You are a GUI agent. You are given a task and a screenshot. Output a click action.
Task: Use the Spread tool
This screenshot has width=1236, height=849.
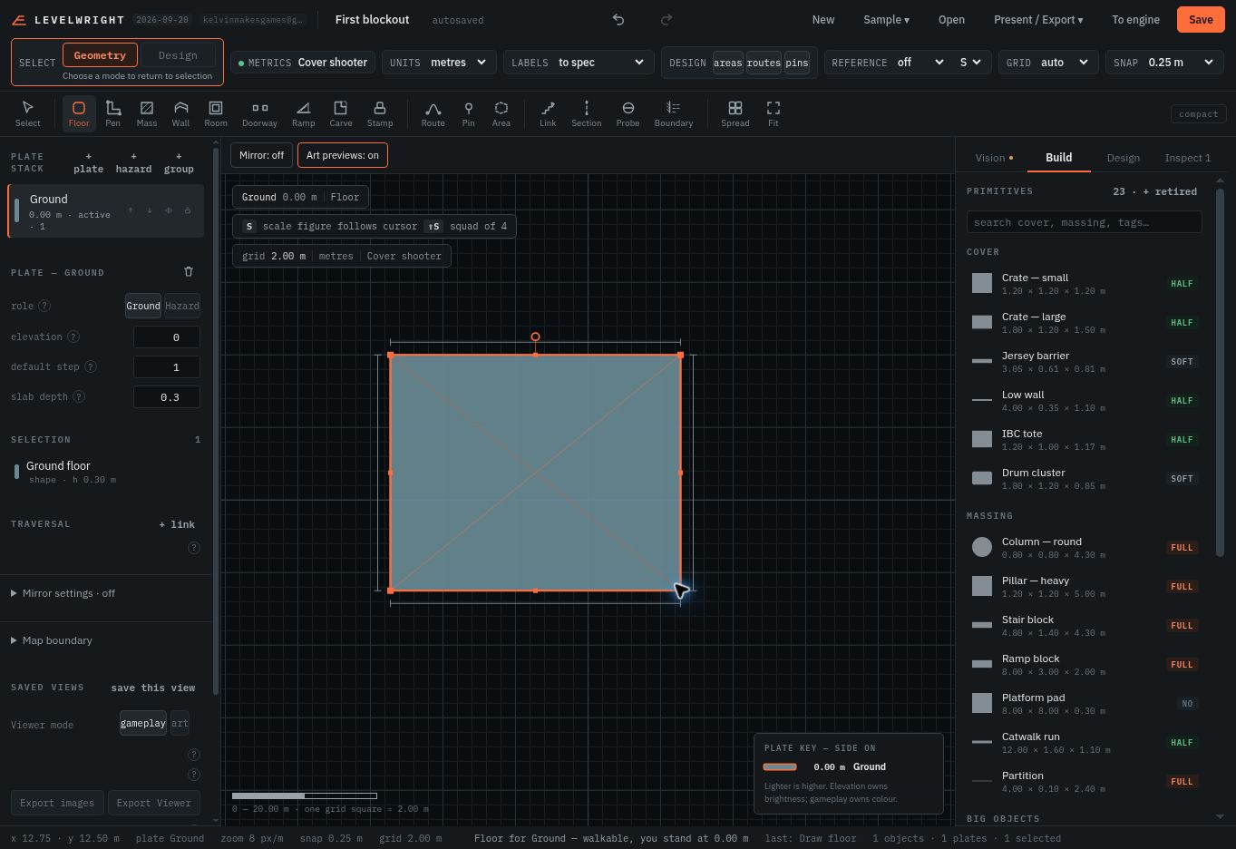[735, 113]
